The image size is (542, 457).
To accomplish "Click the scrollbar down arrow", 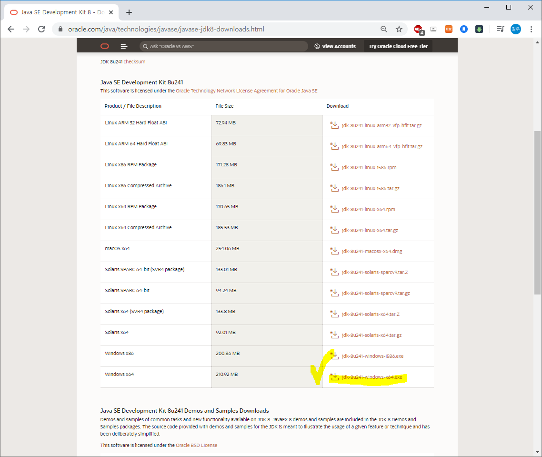I will tap(537, 452).
